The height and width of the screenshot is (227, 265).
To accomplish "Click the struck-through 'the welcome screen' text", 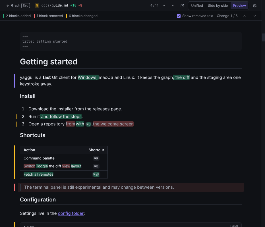I will pyautogui.click(x=113, y=124).
